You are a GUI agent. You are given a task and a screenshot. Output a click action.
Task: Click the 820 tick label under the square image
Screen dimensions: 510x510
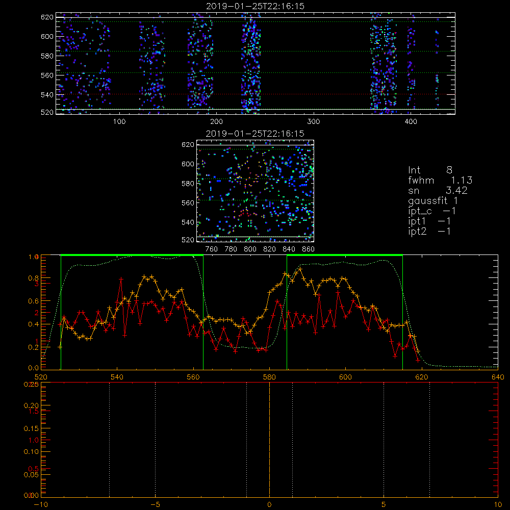[269, 249]
